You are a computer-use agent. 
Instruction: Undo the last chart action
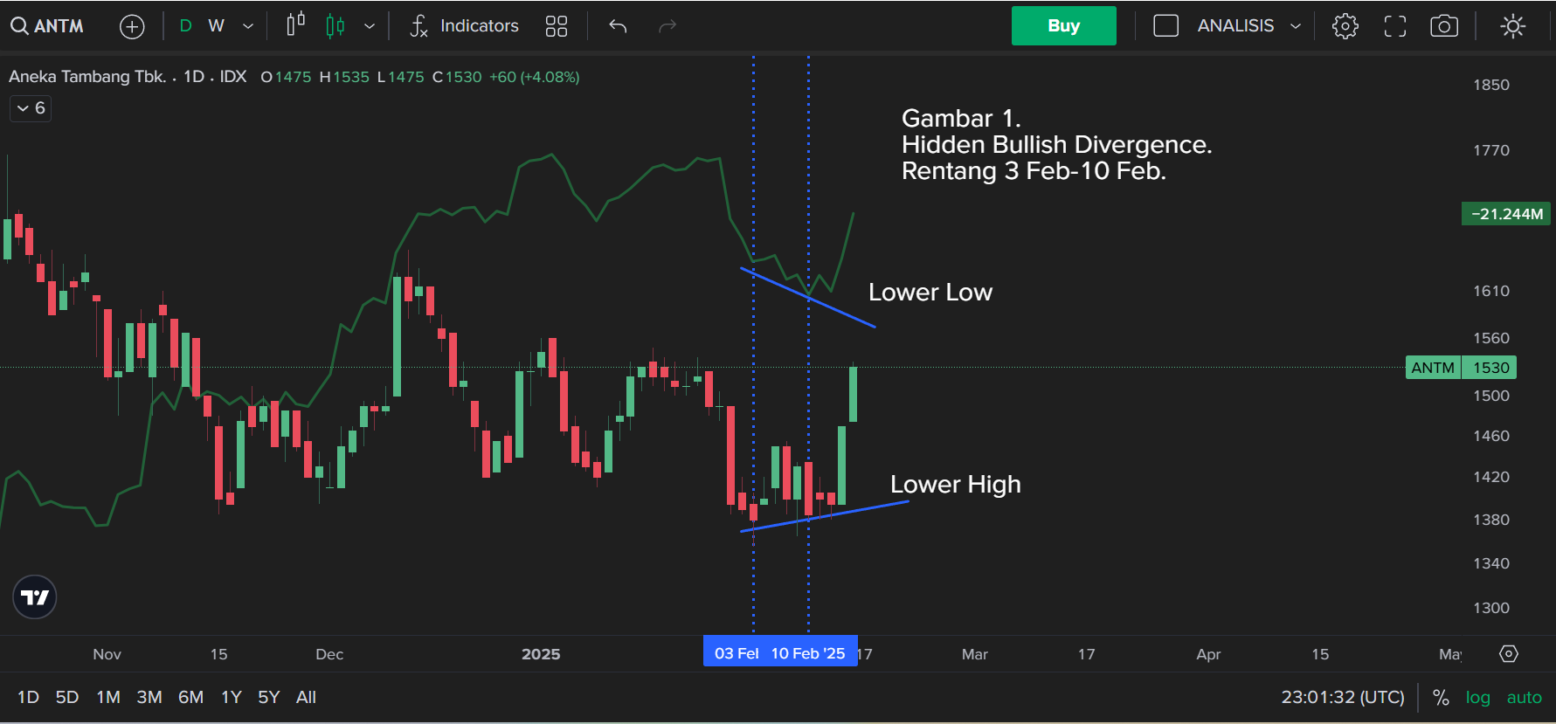click(618, 26)
